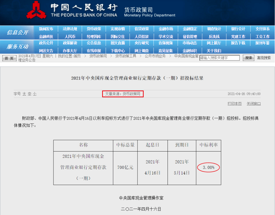Select 网送文告 menu item
275x215 pixels.
click(46, 51)
